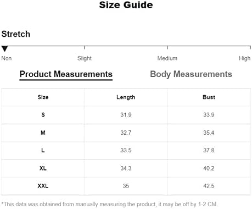The height and width of the screenshot is (209, 252).
Task: Click the 31.9 length value
Action: (126, 115)
